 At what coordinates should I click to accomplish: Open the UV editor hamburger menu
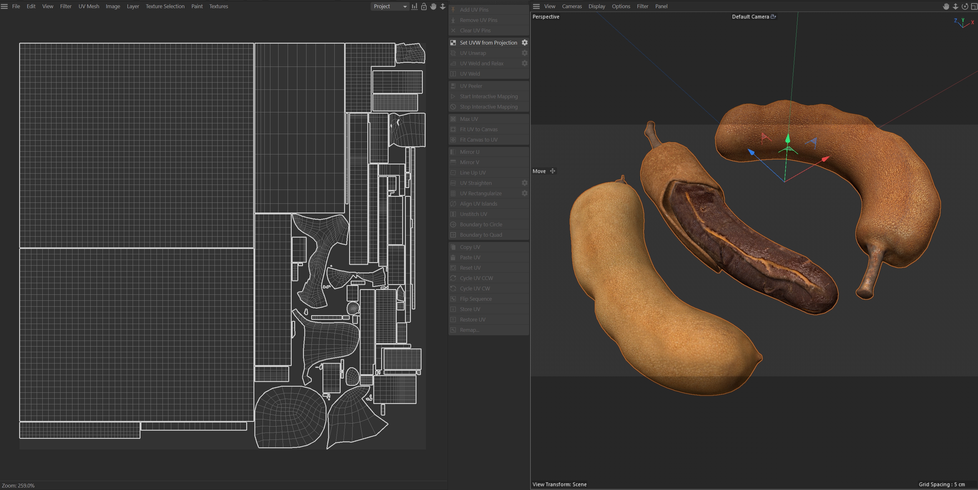5,7
